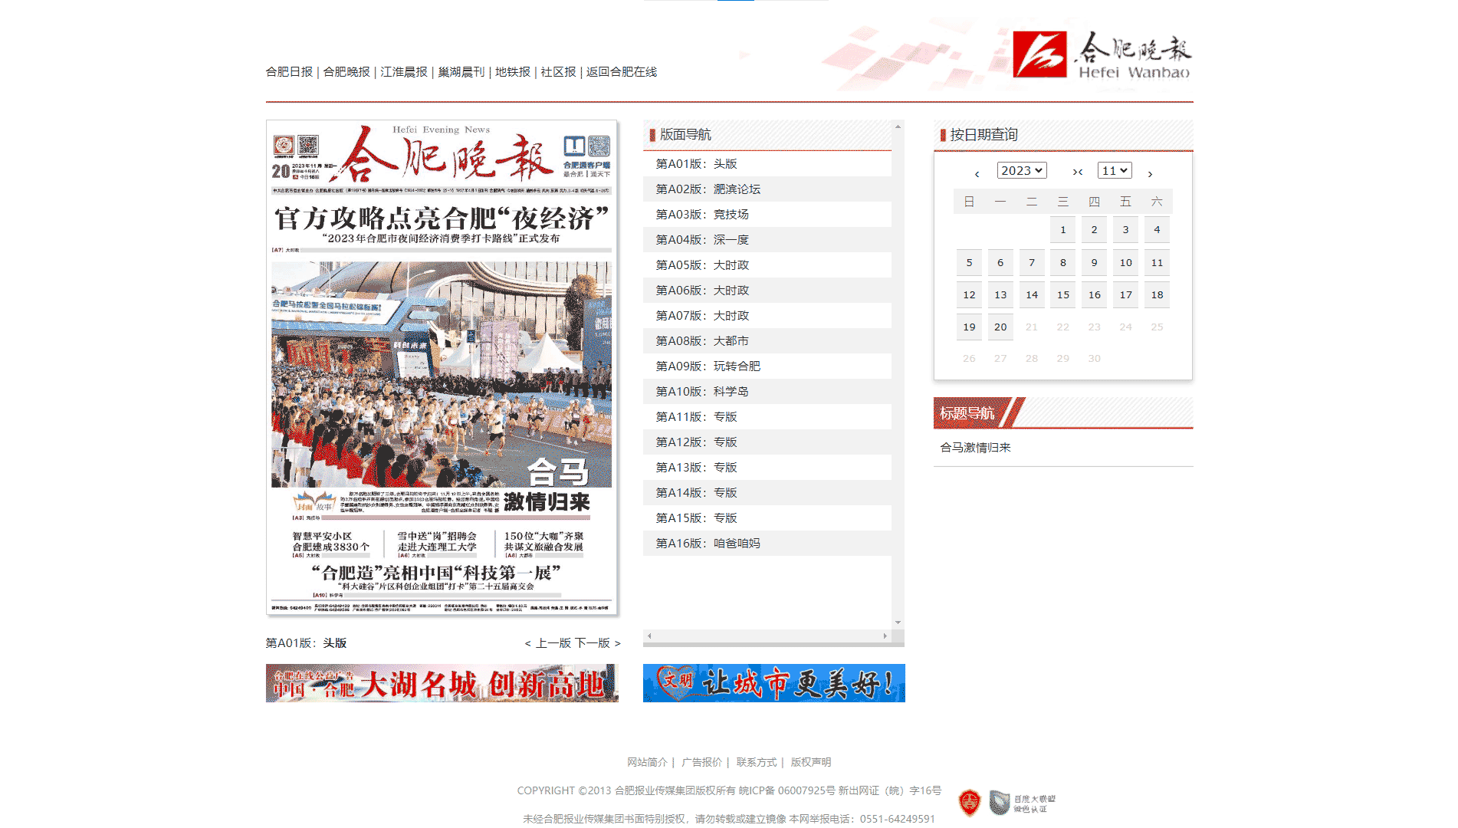Open the front page newspaper thumbnail
1458x828 pixels.
442,367
